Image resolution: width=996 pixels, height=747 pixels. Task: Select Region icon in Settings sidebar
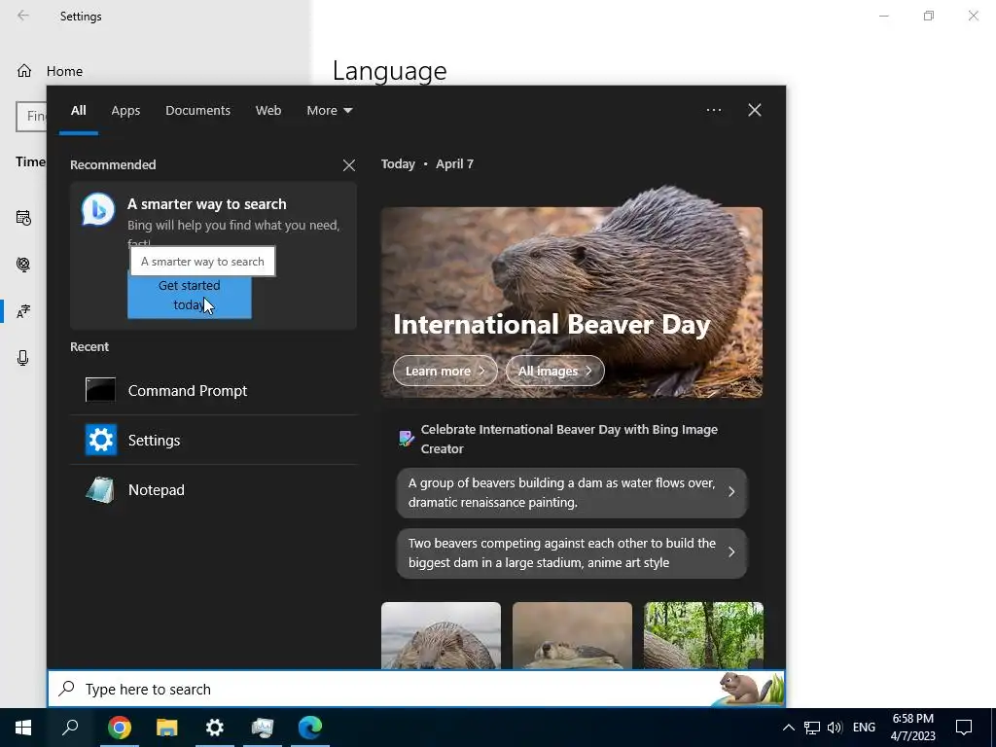(23, 265)
